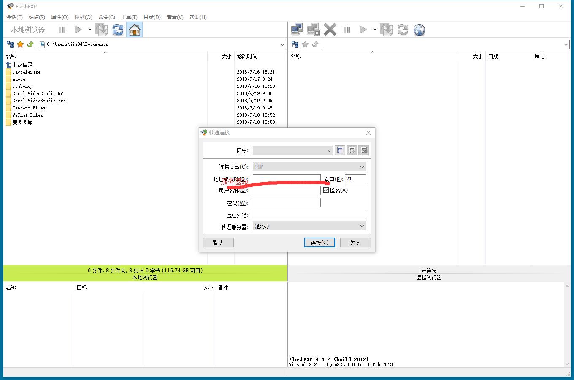Click the pause icon in the remote browser toolbar
Viewport: 574px width, 380px height.
coord(347,30)
